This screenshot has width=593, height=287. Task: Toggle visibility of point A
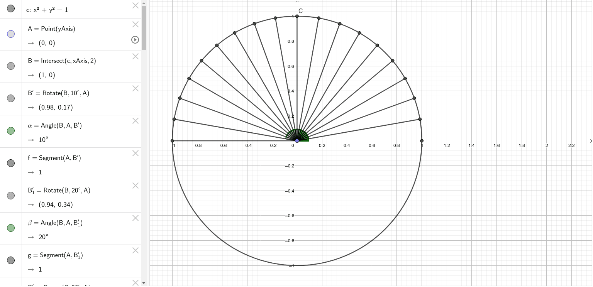pyautogui.click(x=11, y=34)
